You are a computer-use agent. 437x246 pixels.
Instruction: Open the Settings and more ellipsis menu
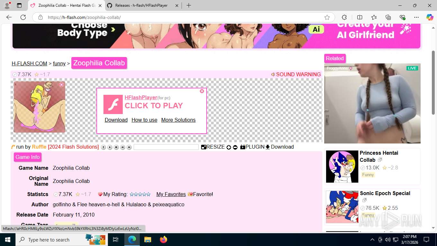coord(416,17)
